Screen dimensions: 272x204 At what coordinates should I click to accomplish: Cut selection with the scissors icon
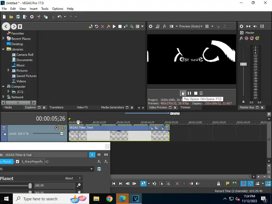click(39, 17)
